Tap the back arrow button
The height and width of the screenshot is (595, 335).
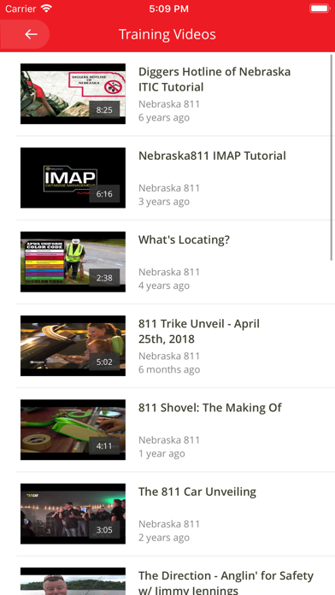pyautogui.click(x=25, y=34)
